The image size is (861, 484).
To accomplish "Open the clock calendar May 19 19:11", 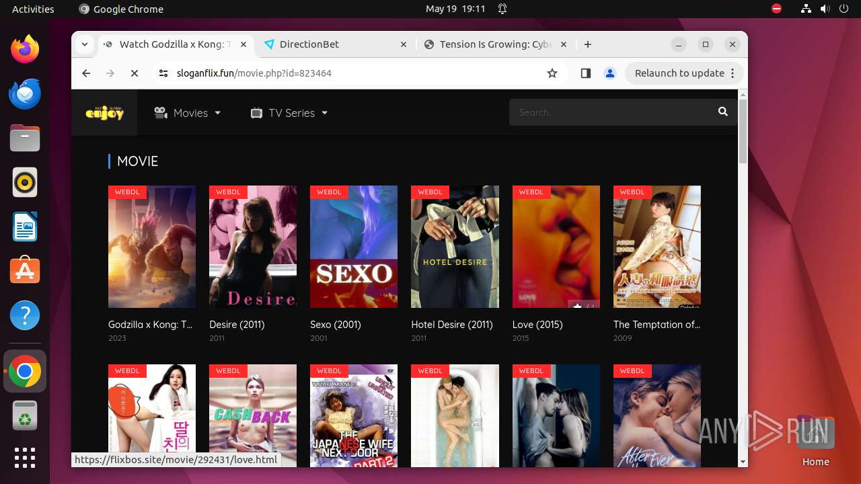I will (x=455, y=9).
